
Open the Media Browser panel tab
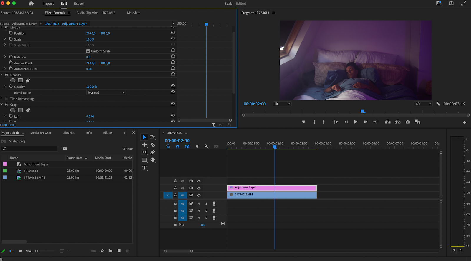(41, 133)
